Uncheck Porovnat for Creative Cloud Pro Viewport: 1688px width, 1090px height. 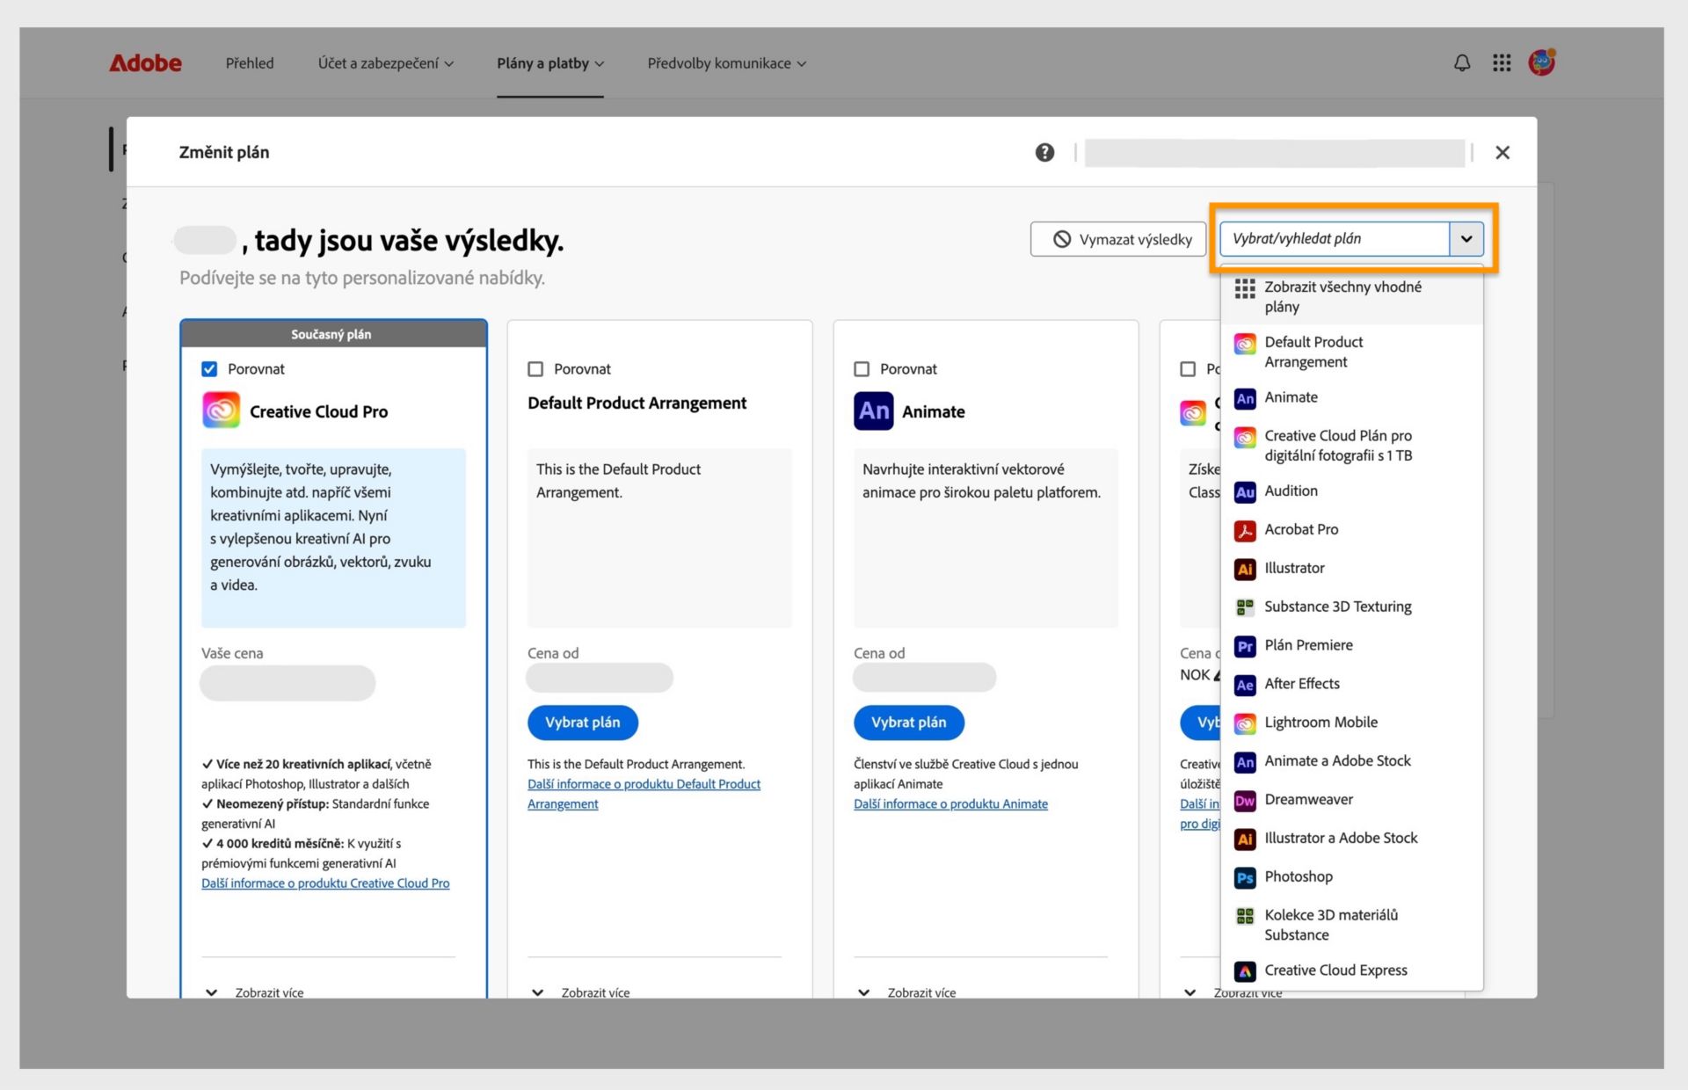(x=209, y=369)
